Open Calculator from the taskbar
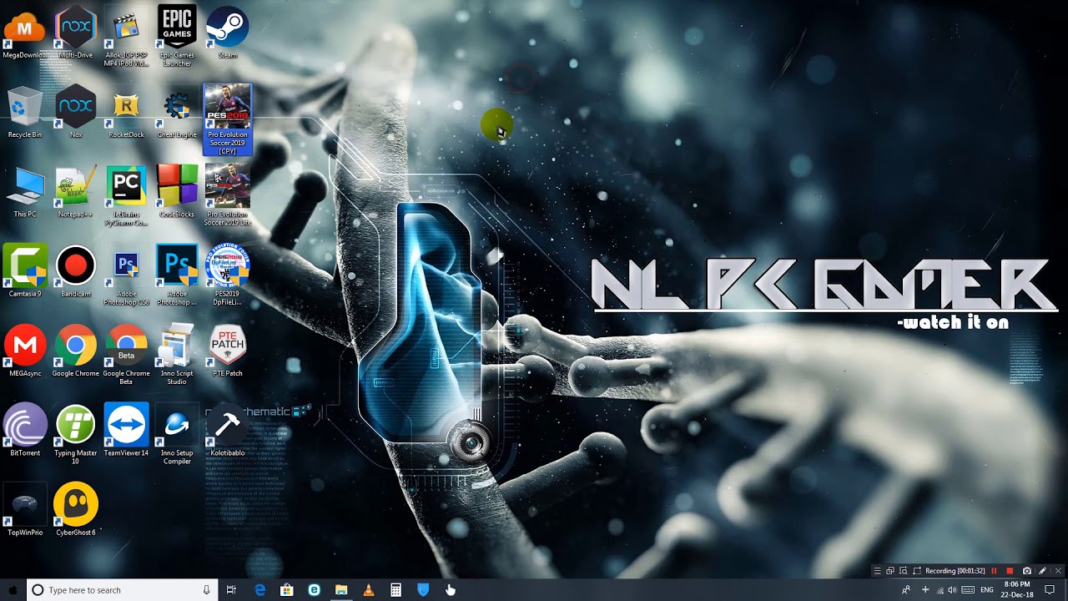 tap(395, 590)
